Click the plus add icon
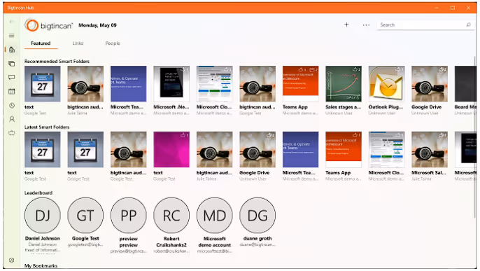 tap(346, 25)
